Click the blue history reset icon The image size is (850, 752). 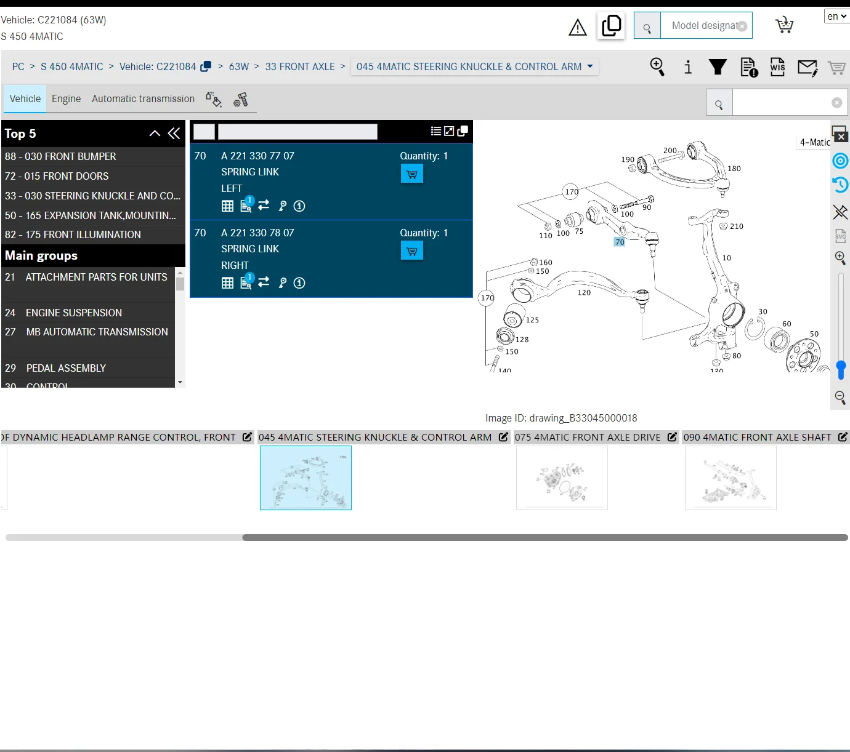pyautogui.click(x=840, y=185)
